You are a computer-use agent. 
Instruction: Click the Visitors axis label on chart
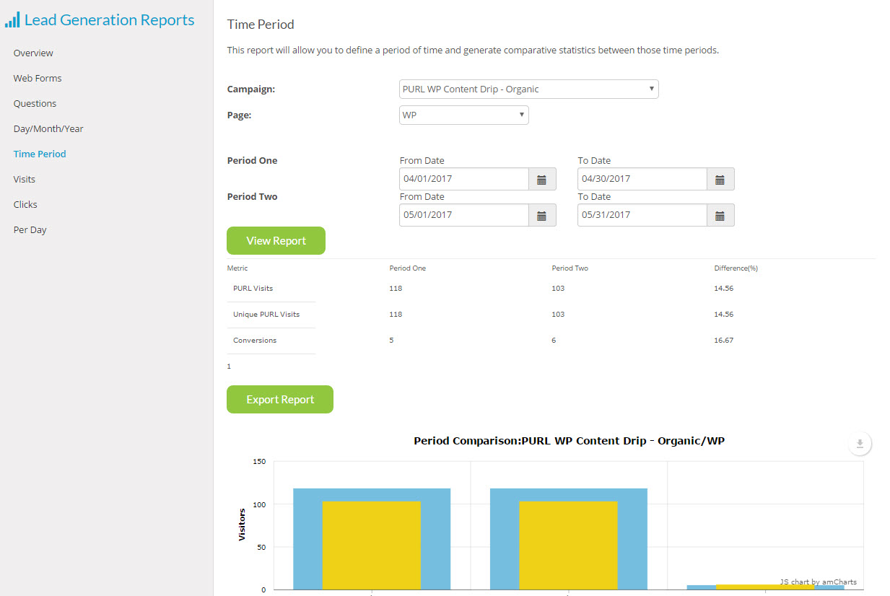(x=243, y=525)
